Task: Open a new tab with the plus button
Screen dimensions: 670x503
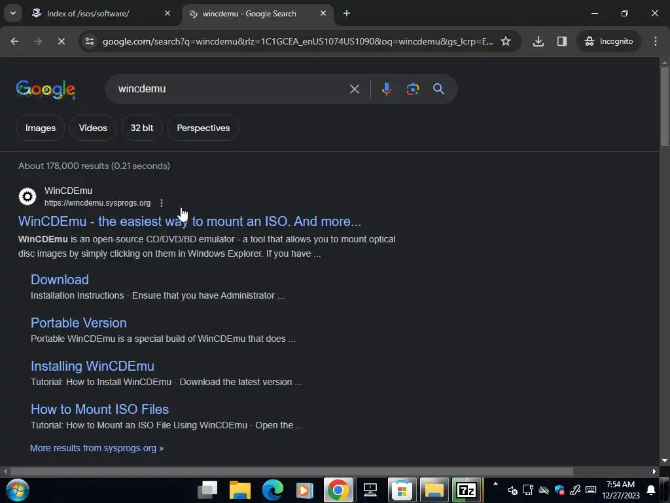Action: click(x=347, y=13)
